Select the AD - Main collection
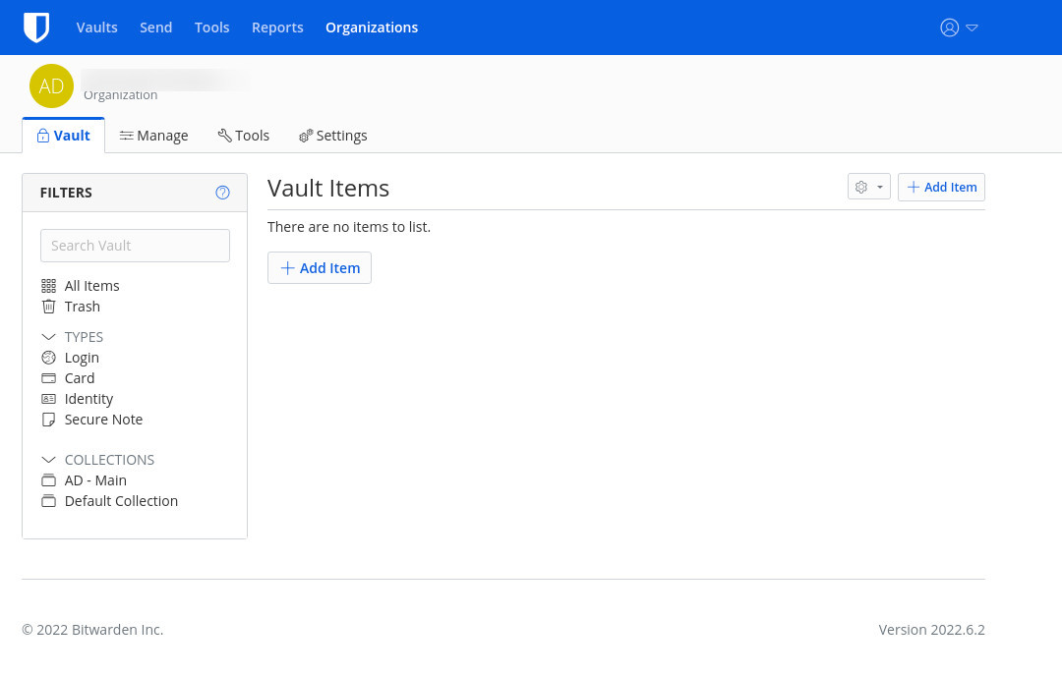1062x675 pixels. [95, 480]
